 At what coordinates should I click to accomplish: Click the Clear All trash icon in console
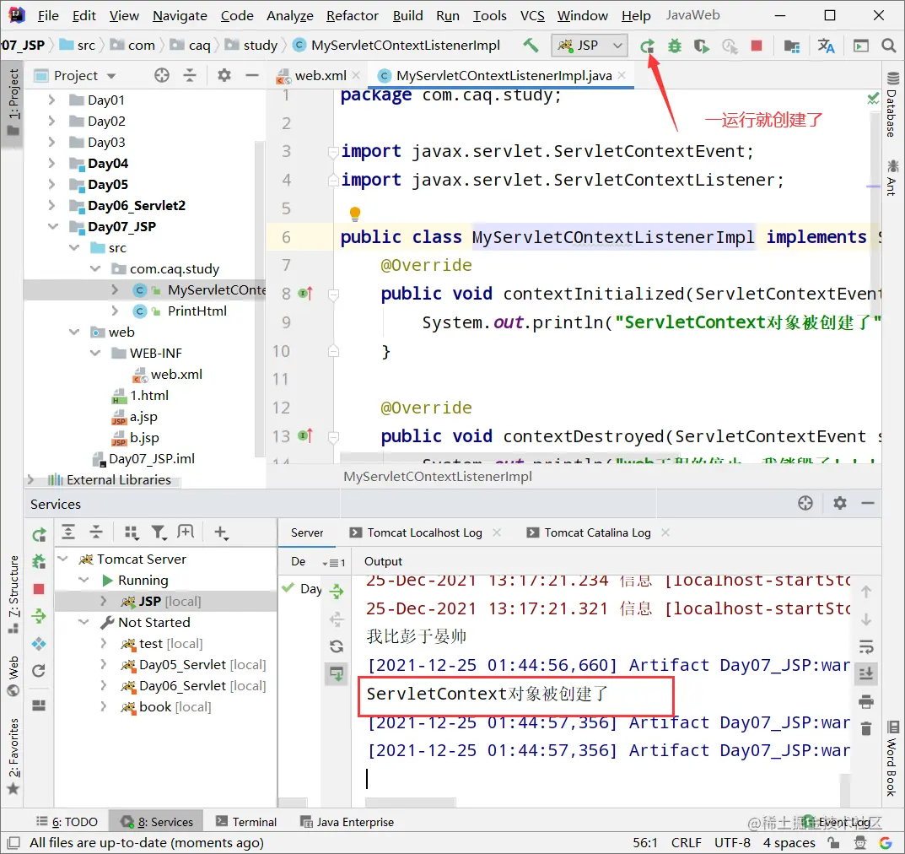tap(865, 729)
